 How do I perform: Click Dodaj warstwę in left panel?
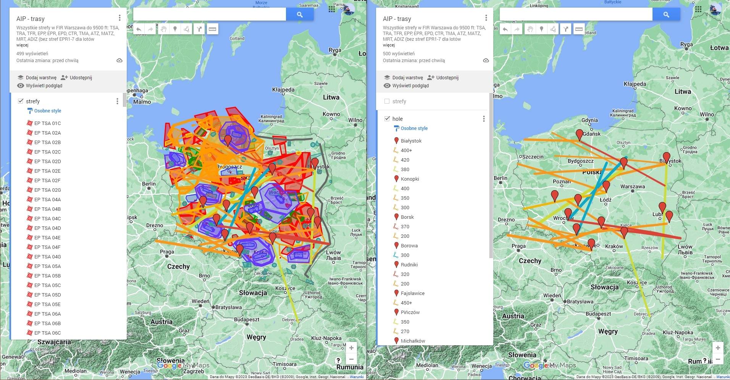[x=37, y=77]
